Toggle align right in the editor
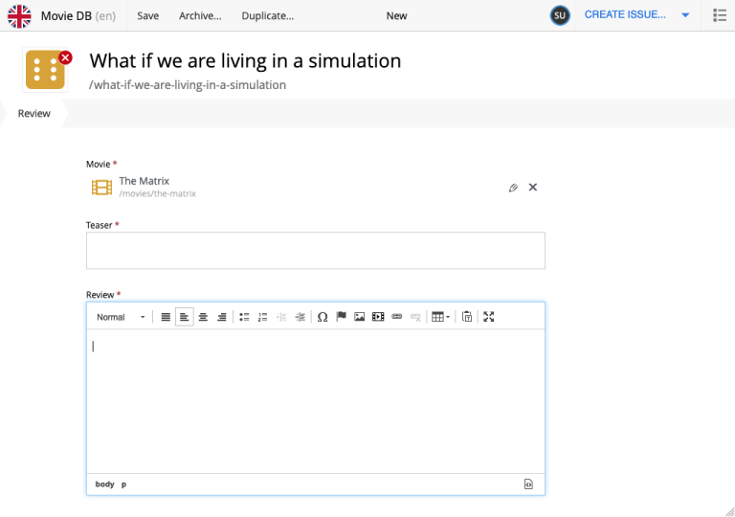Screen dimensions: 735x517 (x=221, y=317)
